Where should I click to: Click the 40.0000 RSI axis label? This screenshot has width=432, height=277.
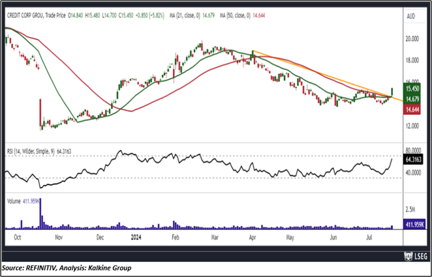coord(413,173)
